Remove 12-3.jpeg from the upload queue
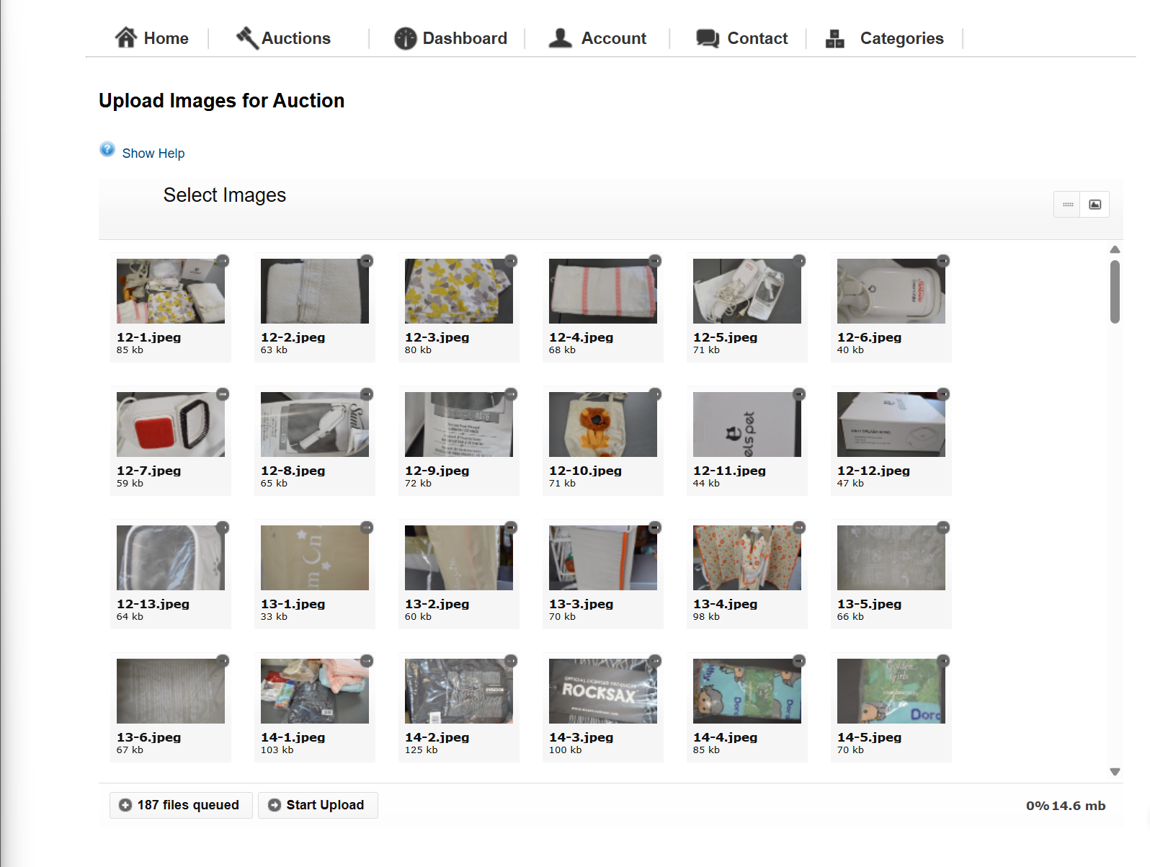This screenshot has width=1150, height=867. (x=511, y=261)
